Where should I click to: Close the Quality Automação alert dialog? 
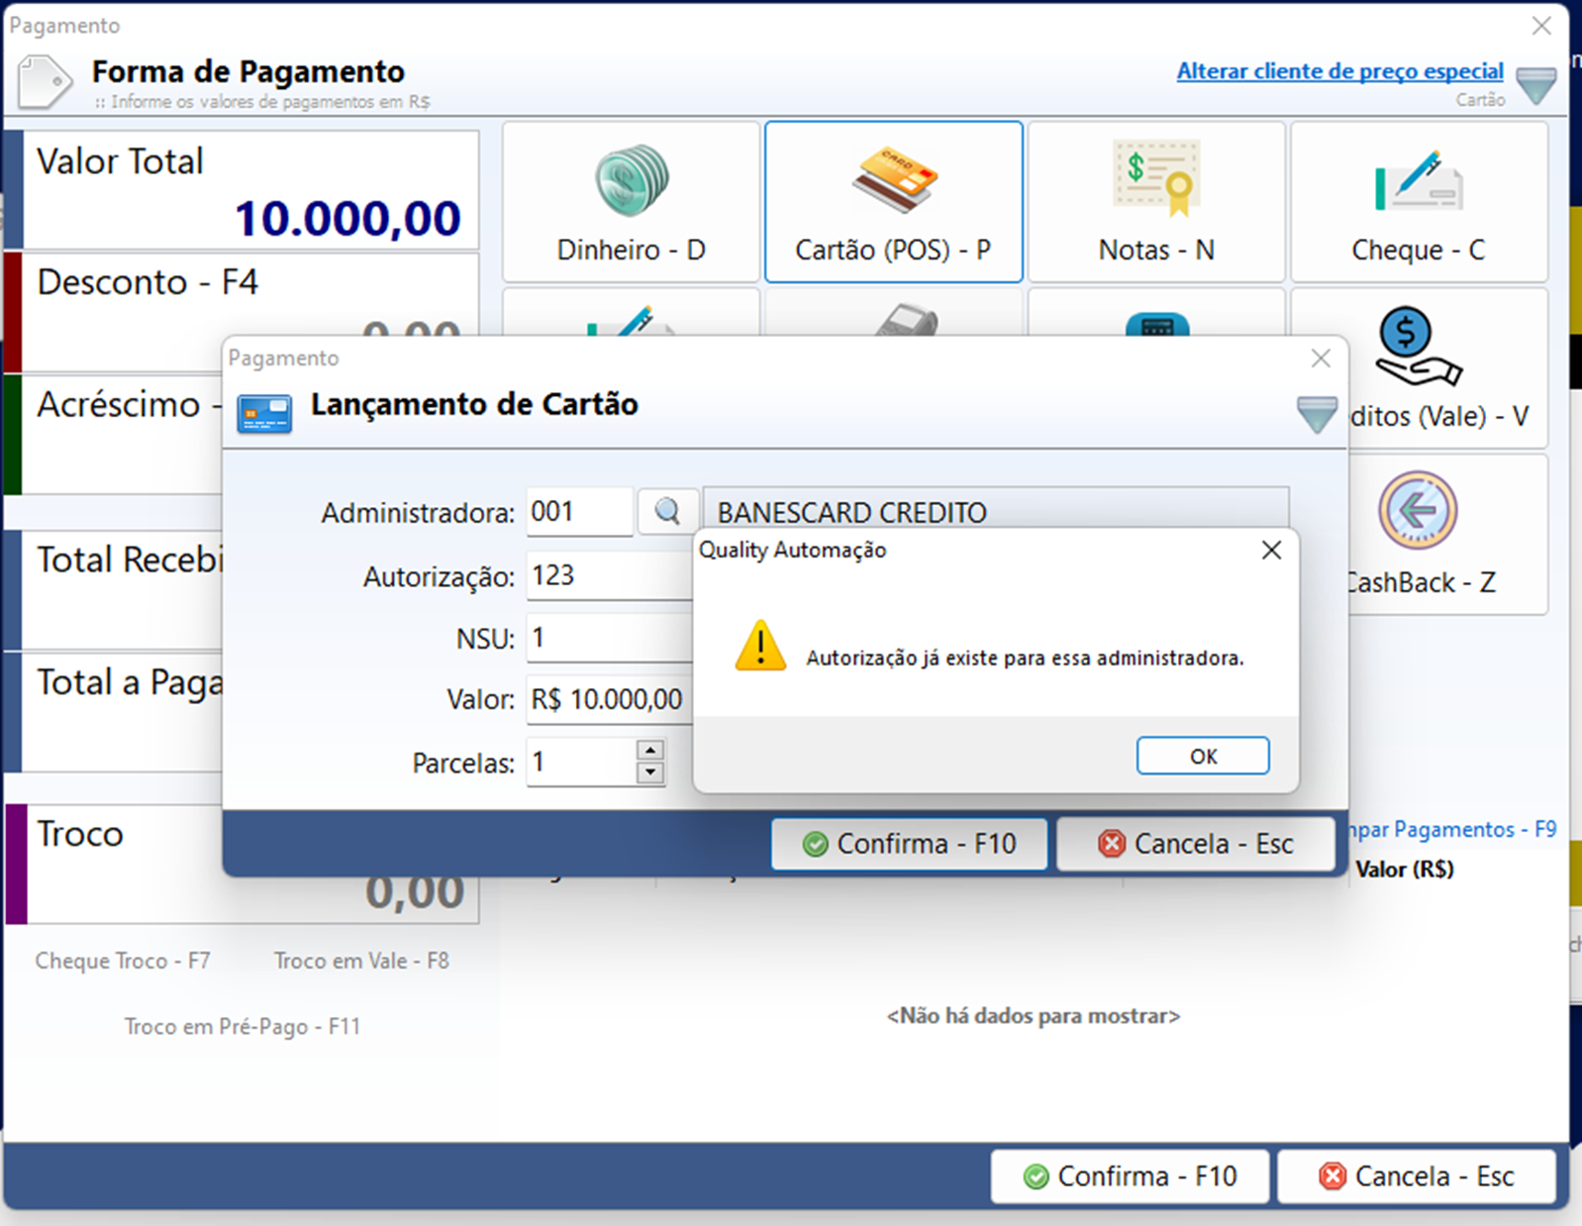[x=1272, y=551]
